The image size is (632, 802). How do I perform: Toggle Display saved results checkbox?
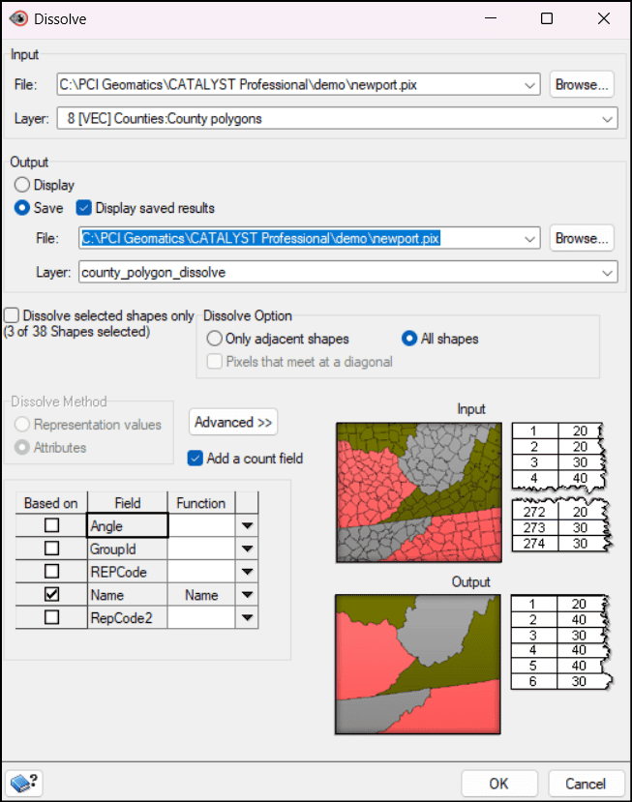click(83, 208)
